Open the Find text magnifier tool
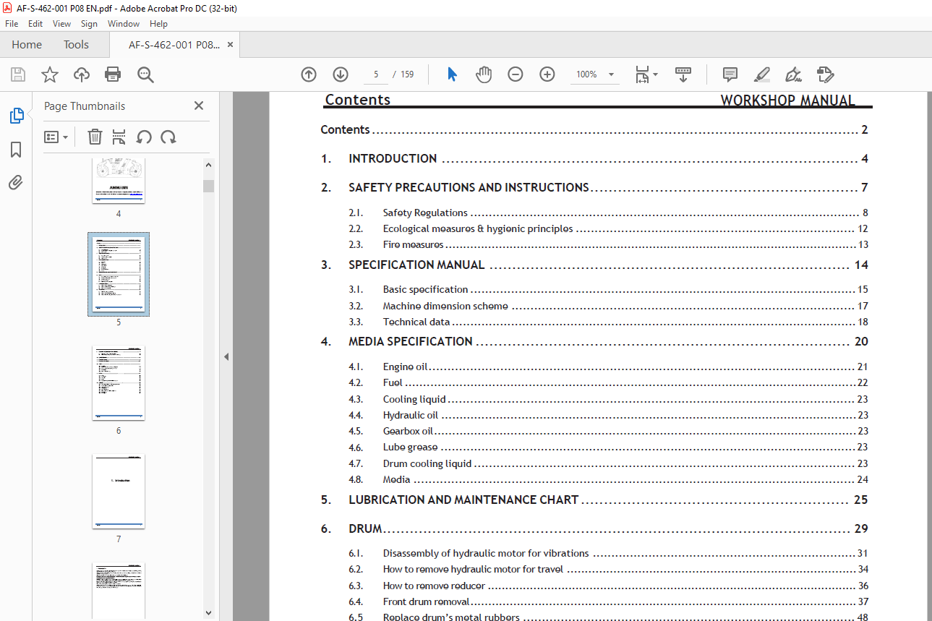This screenshot has width=932, height=621. [145, 74]
